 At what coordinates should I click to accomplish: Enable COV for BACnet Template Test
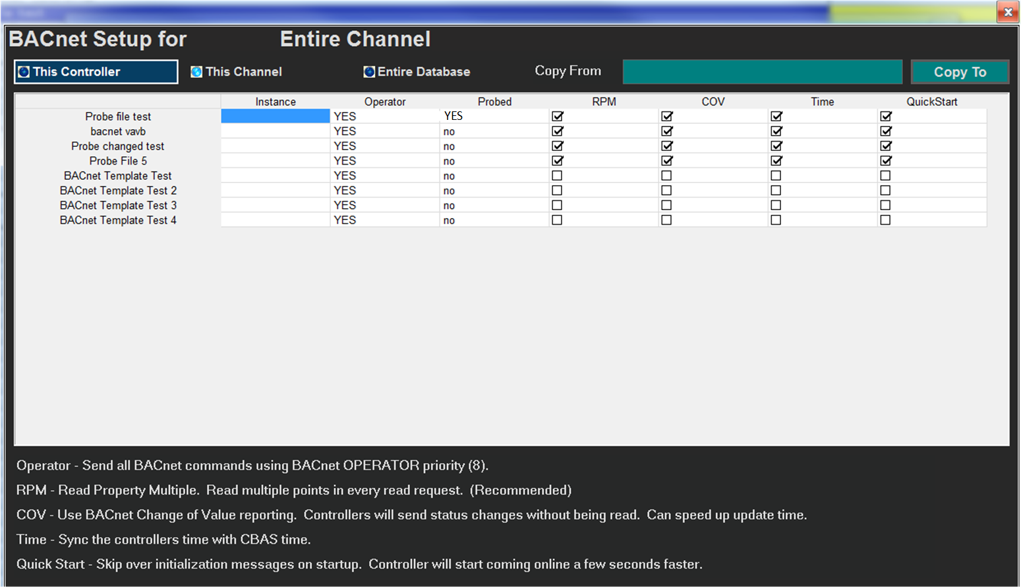tap(666, 176)
